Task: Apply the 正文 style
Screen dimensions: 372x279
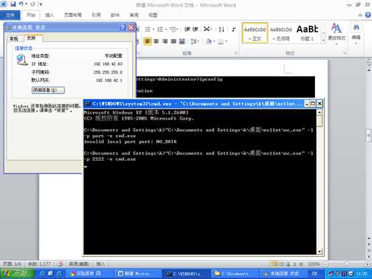Action: tap(255, 33)
